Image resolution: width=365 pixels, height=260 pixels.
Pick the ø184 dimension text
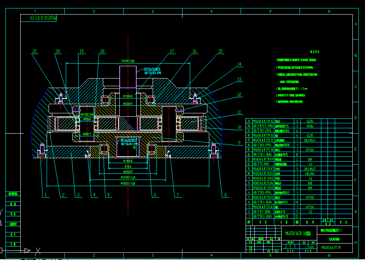(x=128, y=166)
